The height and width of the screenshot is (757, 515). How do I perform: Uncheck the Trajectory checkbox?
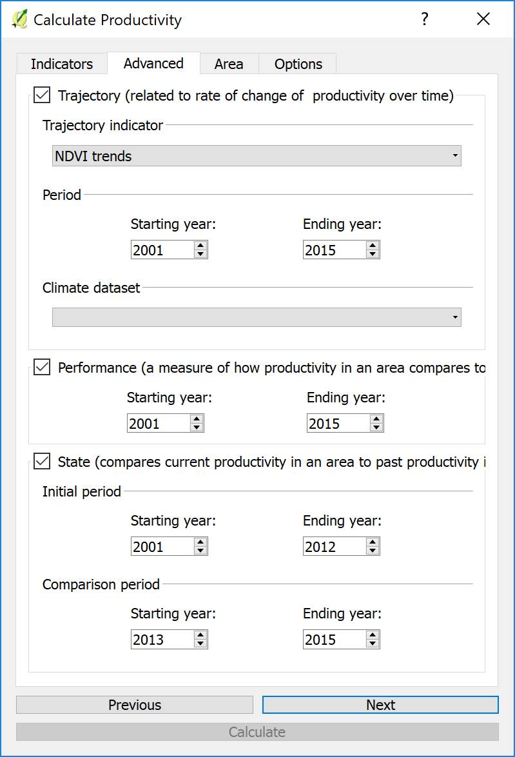click(42, 95)
